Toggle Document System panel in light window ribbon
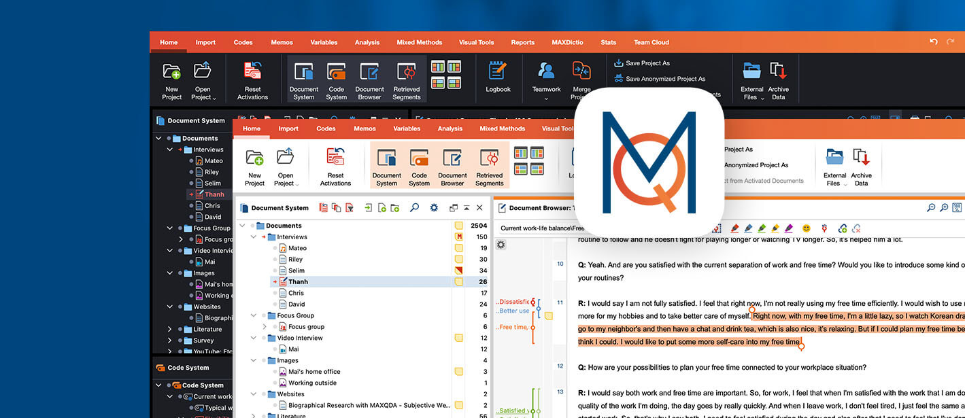Image resolution: width=965 pixels, height=418 pixels. click(x=386, y=167)
